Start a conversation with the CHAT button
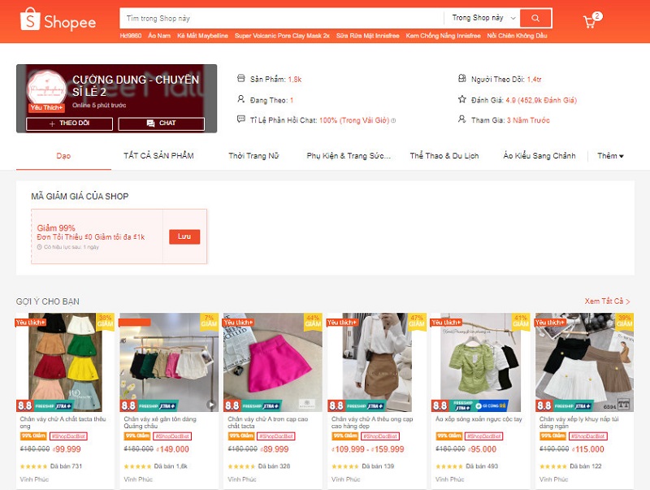 161,124
